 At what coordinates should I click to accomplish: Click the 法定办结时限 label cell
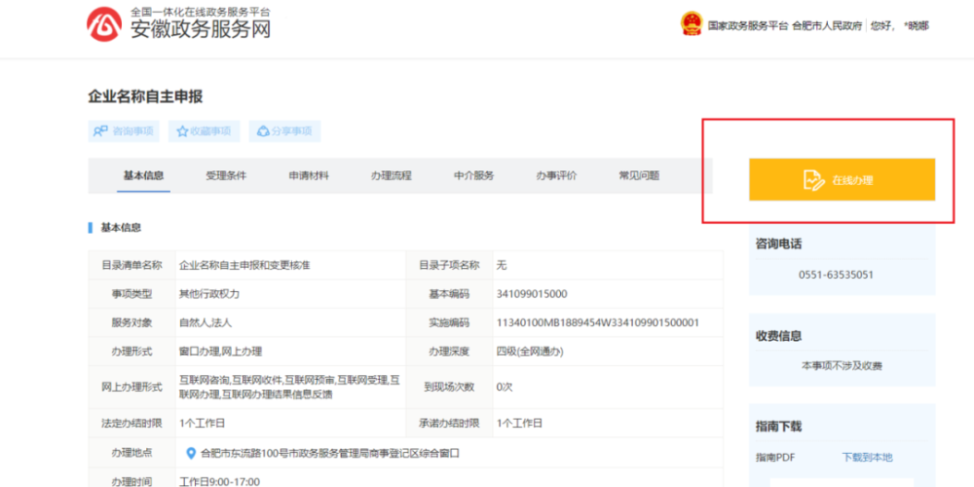pos(131,424)
